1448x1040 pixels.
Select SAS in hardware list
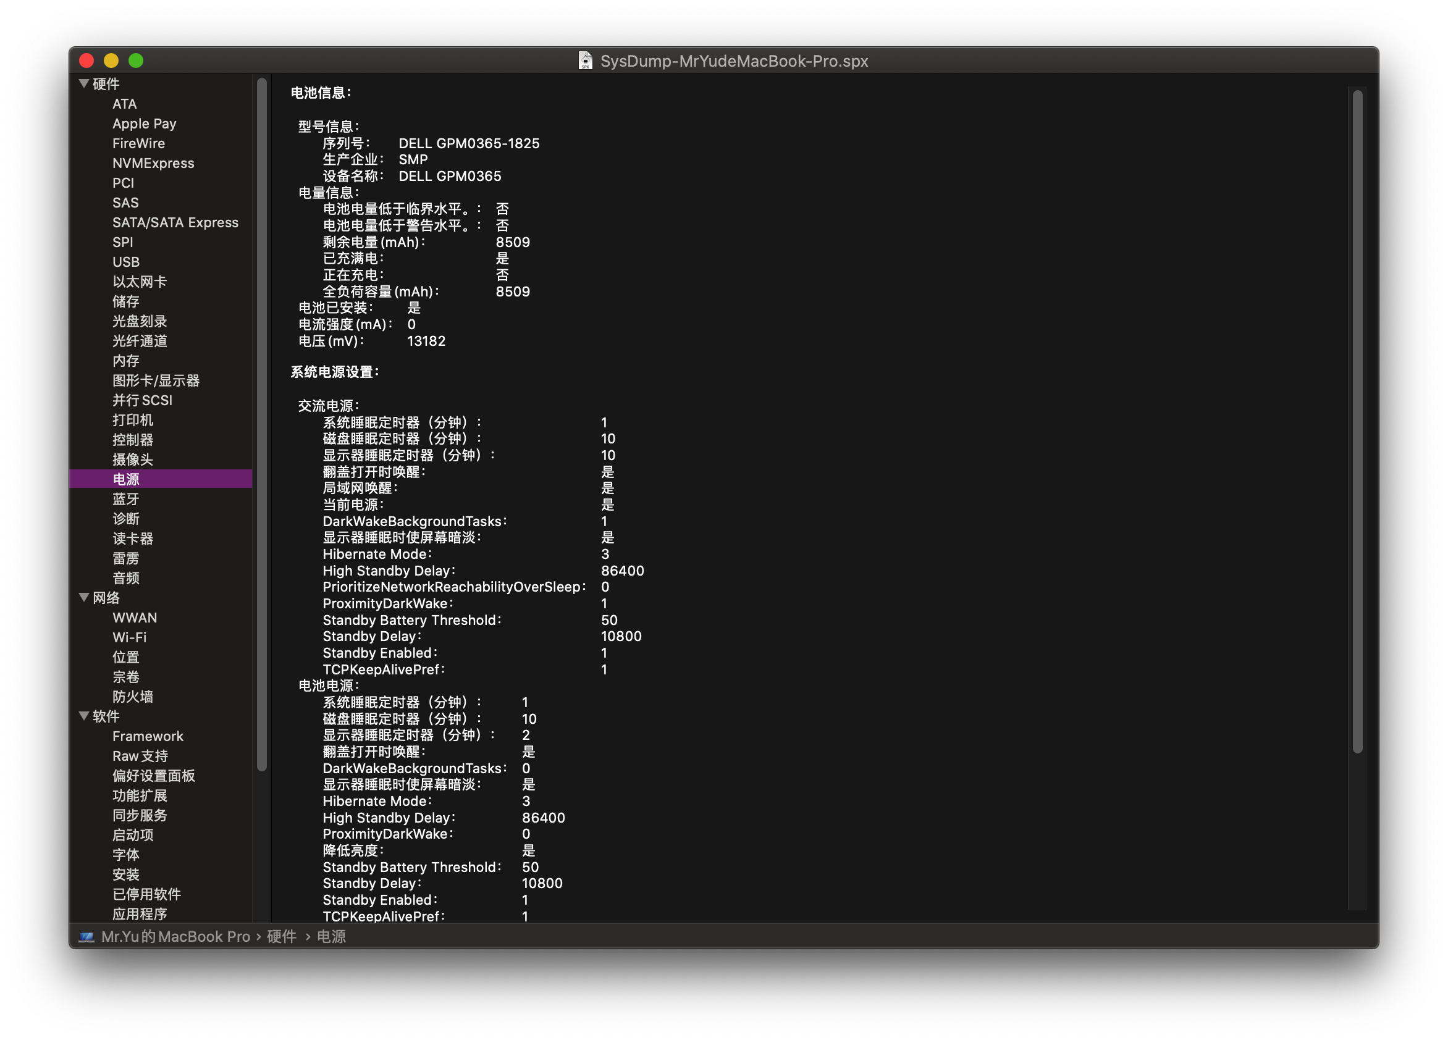[x=125, y=203]
